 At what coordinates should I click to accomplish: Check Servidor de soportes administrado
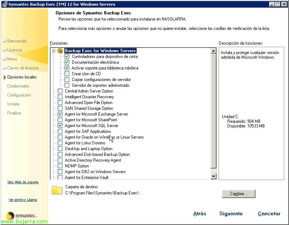pyautogui.click(x=67, y=85)
